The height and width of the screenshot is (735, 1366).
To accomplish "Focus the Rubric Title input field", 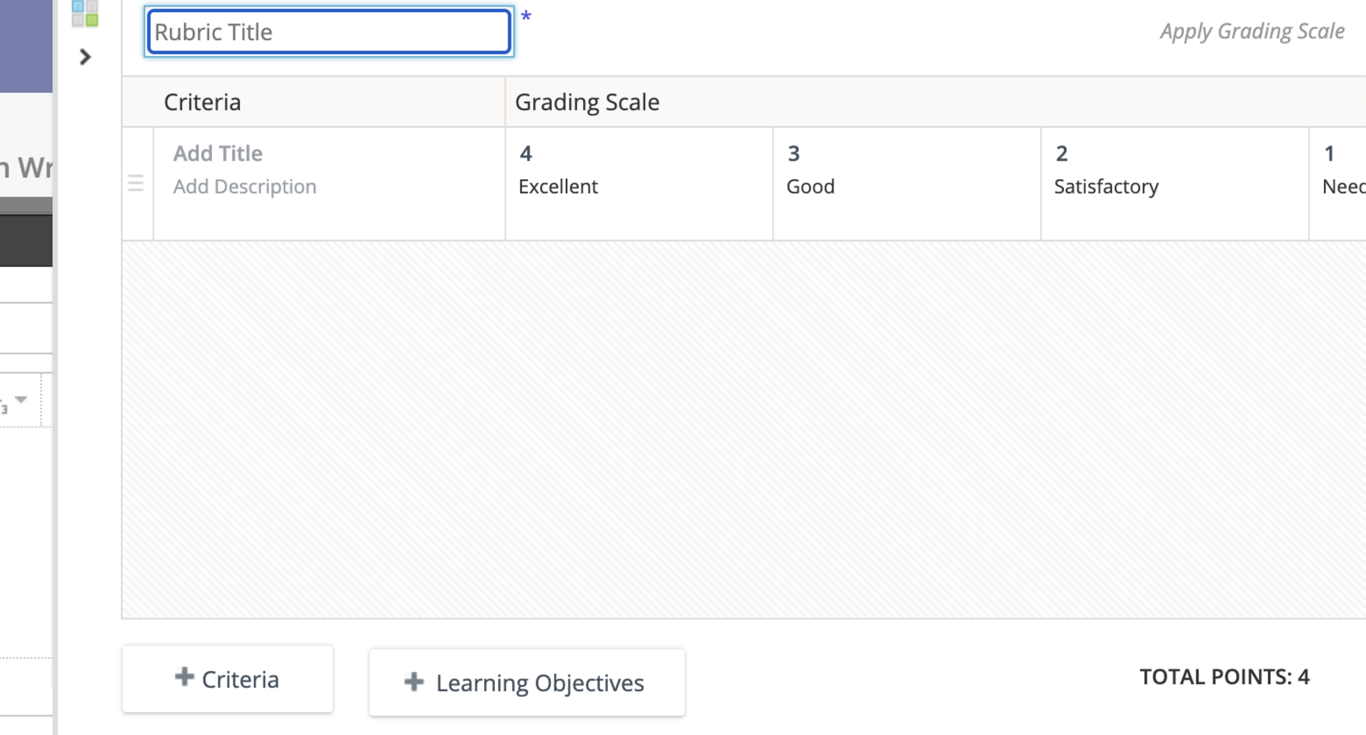I will click(329, 32).
